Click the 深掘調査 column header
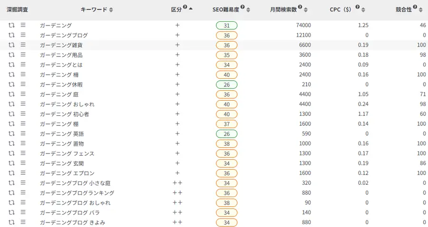This screenshot has width=428, height=227. [17, 9]
